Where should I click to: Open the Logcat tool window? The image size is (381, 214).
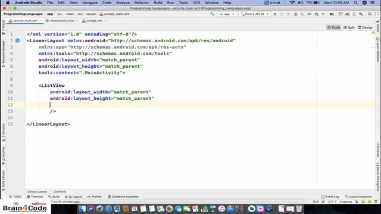click(x=73, y=197)
